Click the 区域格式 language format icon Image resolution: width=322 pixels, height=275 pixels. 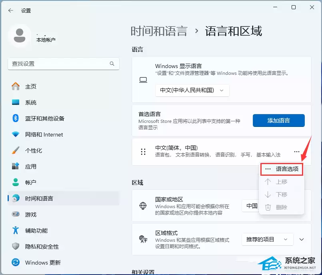click(x=143, y=239)
